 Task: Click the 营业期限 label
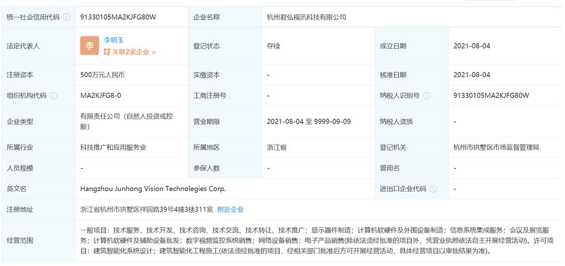(206, 121)
